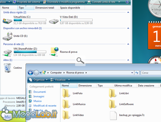Screen dimensions: 161x122
Task: Open the address bar history dropdown
Action: 132,73
